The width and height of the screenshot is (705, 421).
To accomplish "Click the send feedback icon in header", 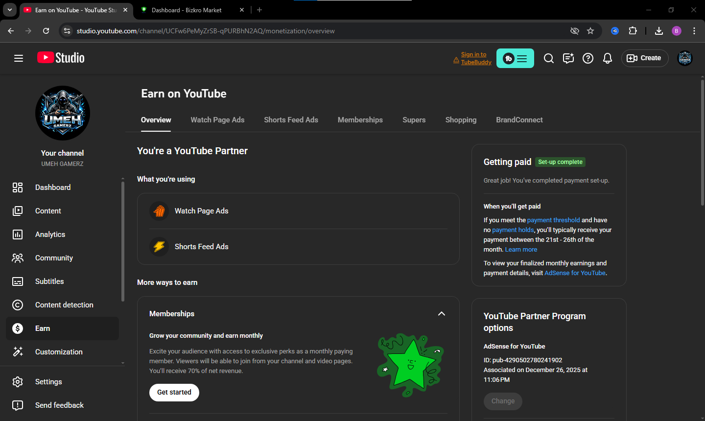I will tap(568, 58).
